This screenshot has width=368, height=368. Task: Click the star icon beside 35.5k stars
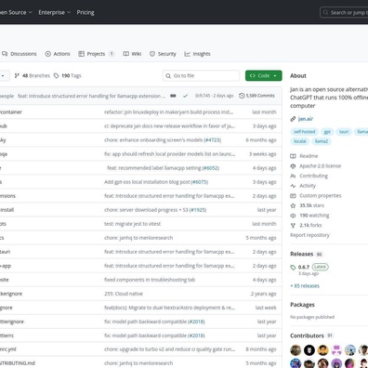(x=293, y=205)
